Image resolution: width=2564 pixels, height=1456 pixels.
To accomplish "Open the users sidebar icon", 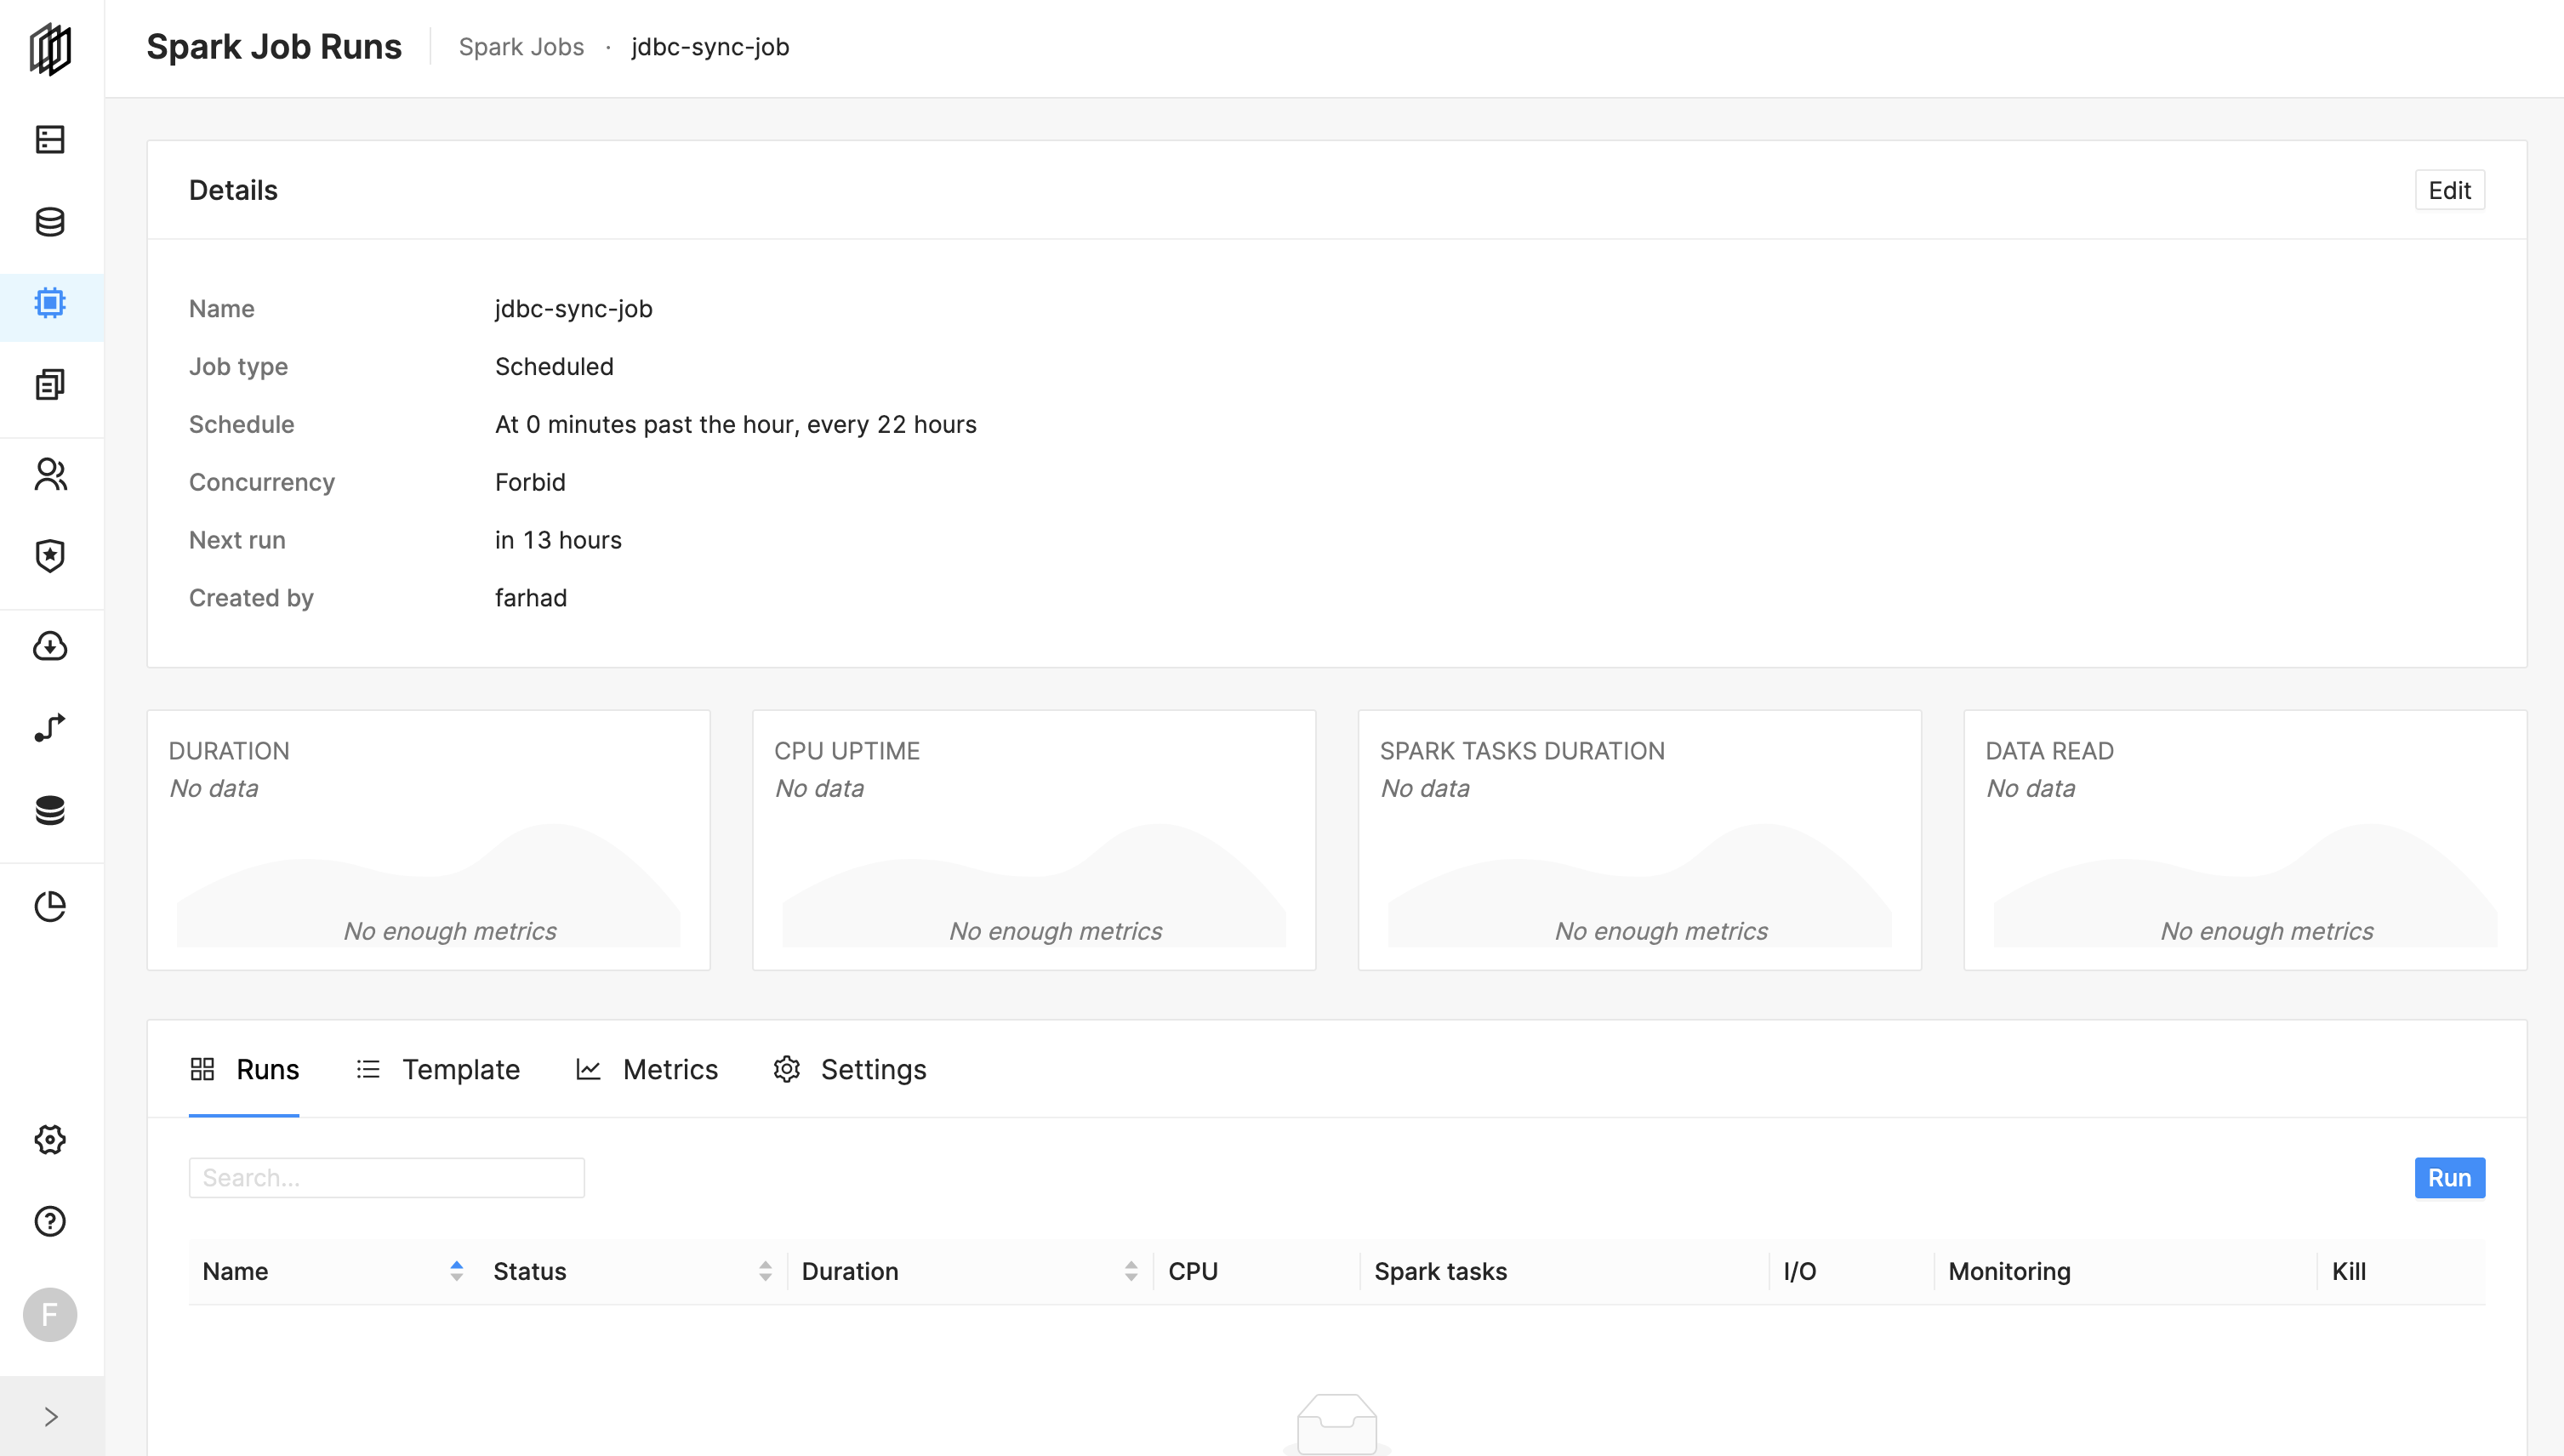I will pos(50,474).
